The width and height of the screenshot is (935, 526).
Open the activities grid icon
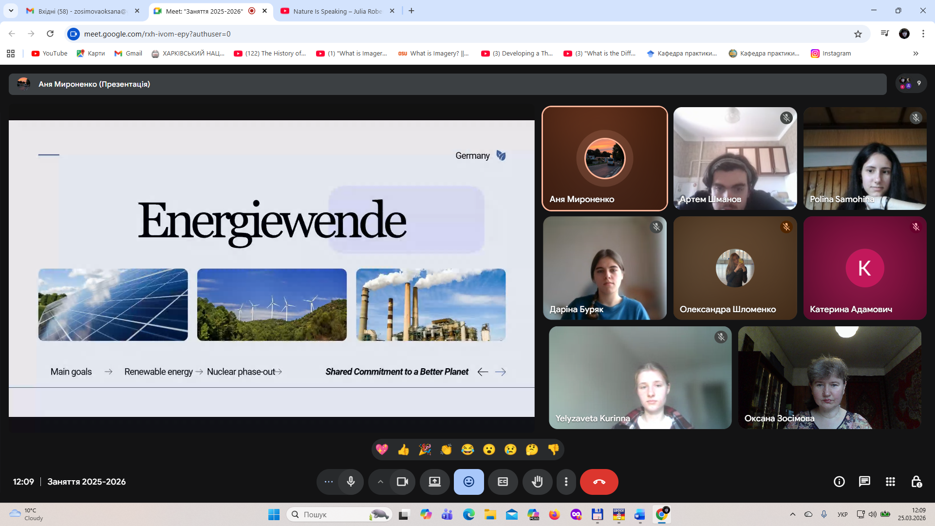point(890,482)
